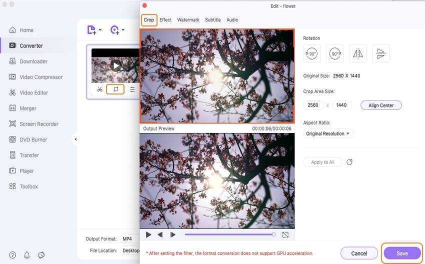
Task: Open the Output Format dropdown
Action: (130, 239)
